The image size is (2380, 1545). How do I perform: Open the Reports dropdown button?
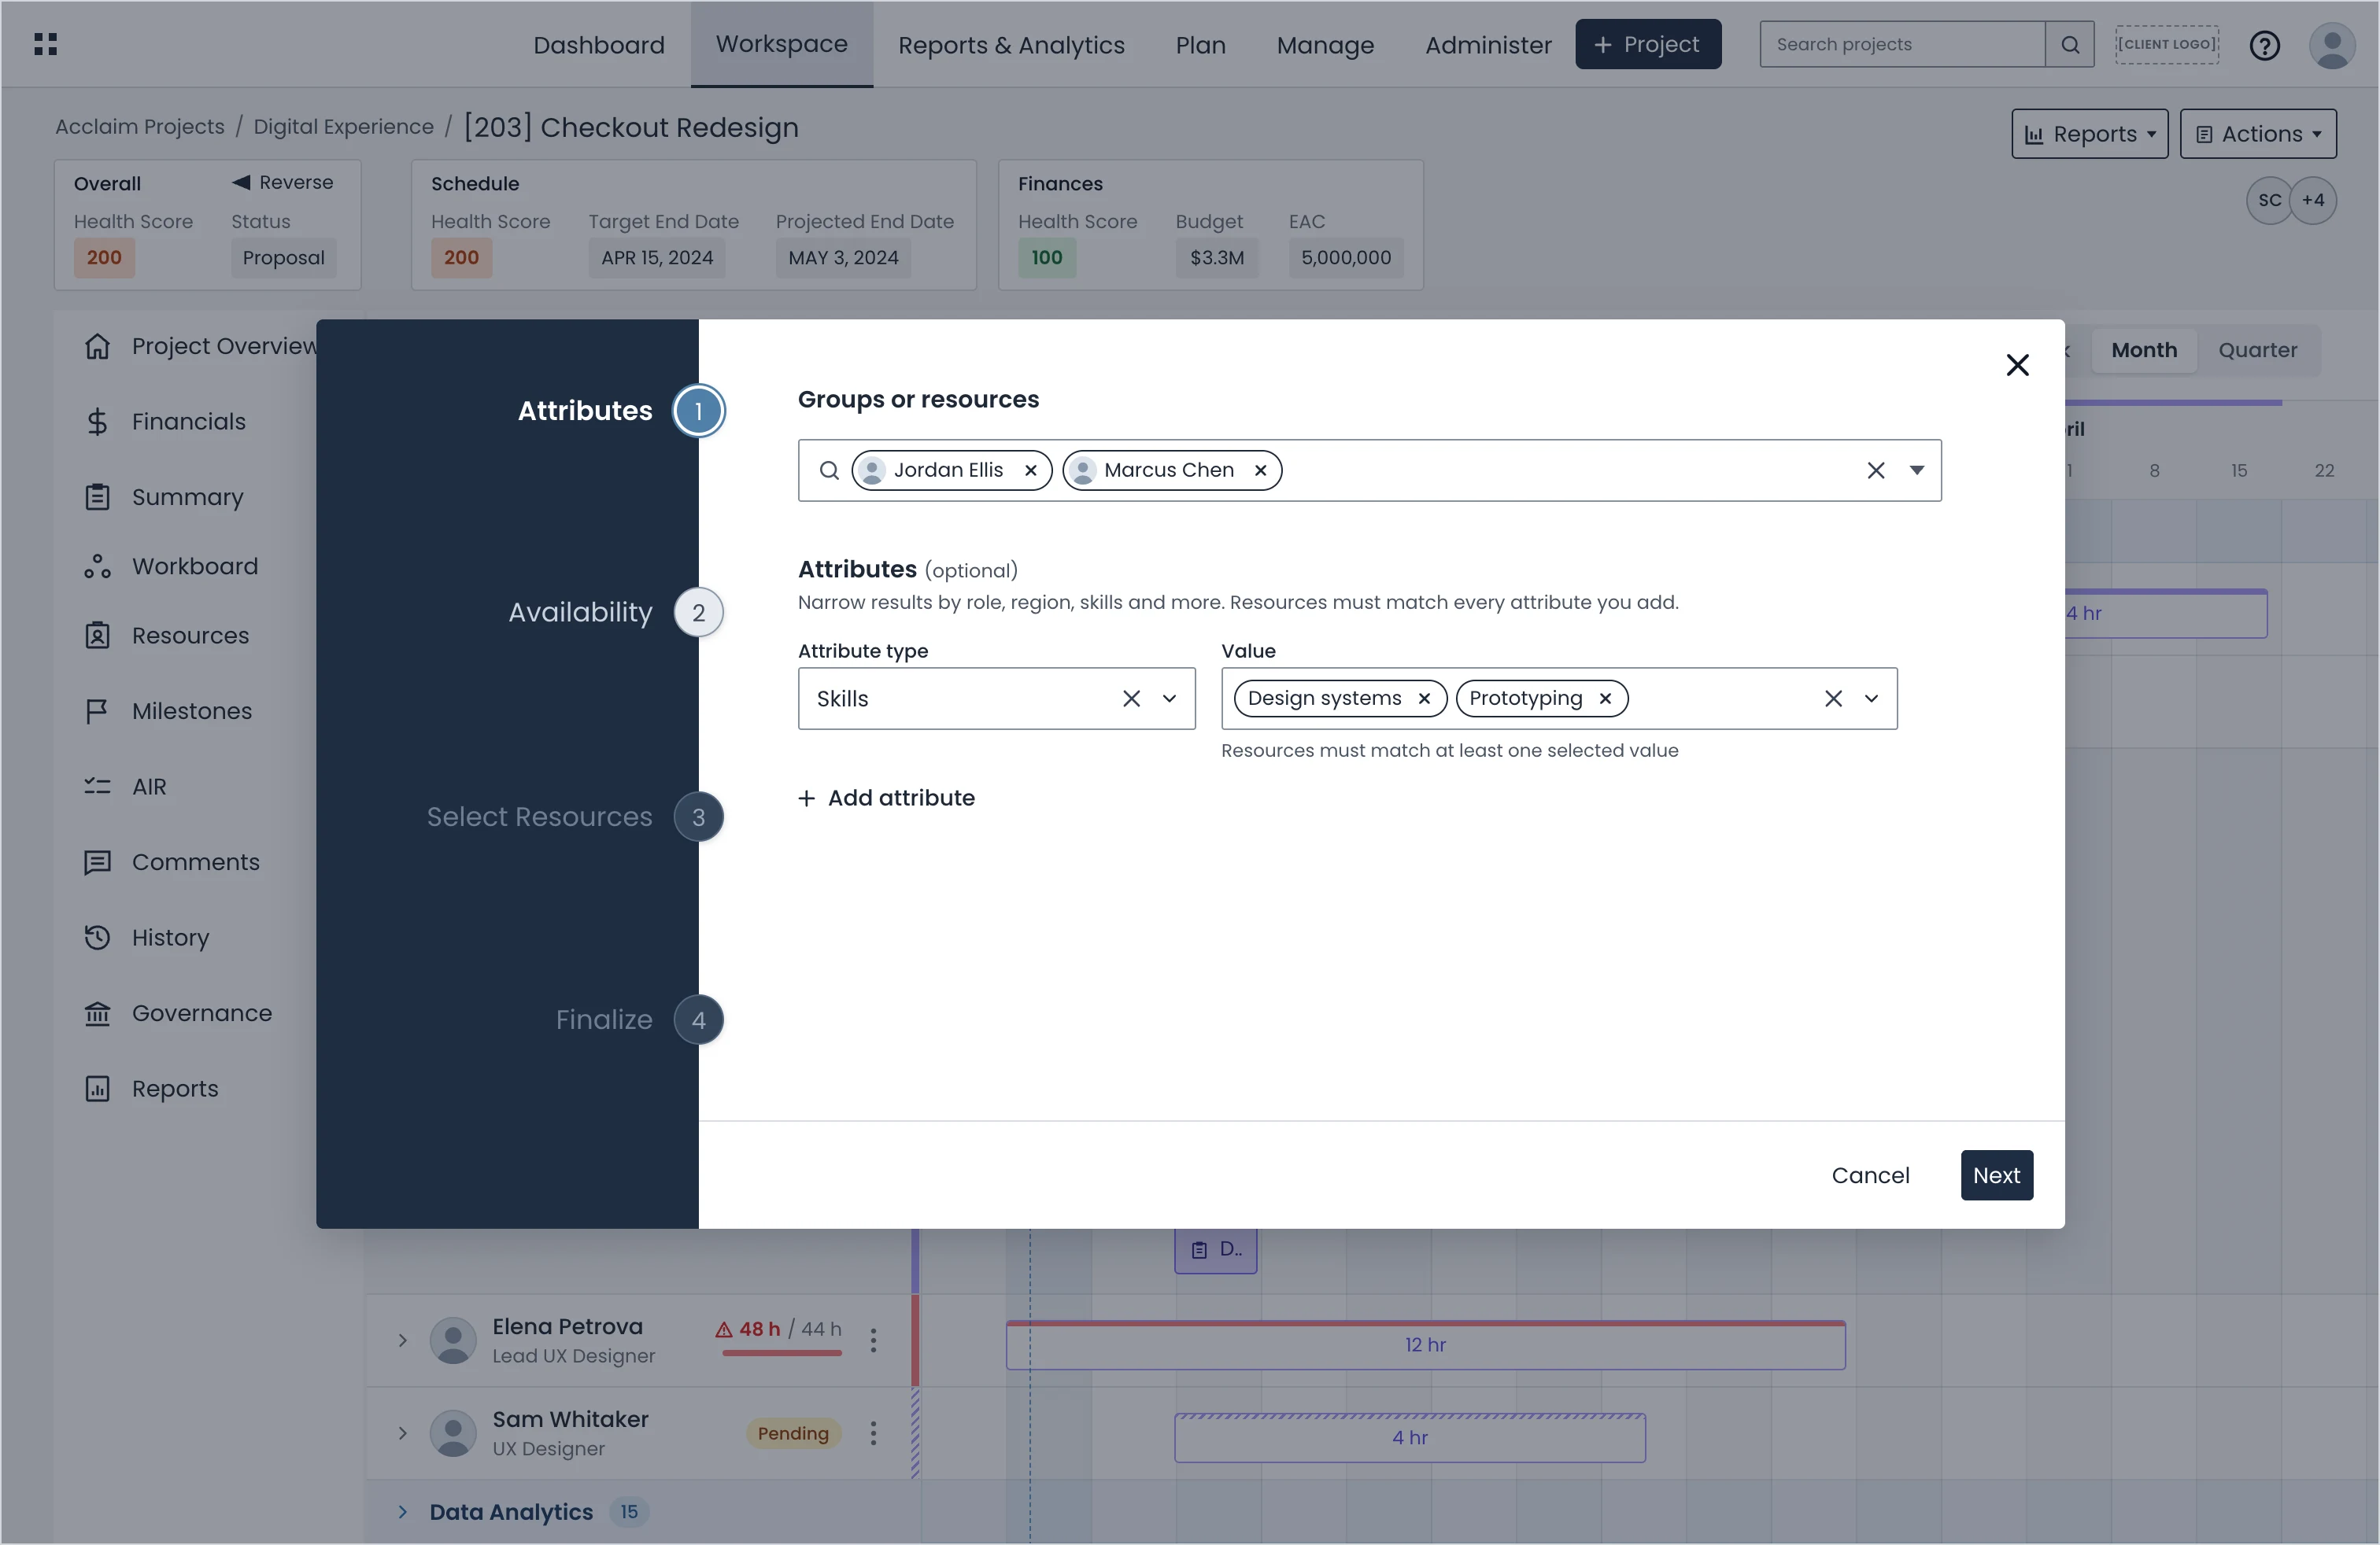(2089, 134)
